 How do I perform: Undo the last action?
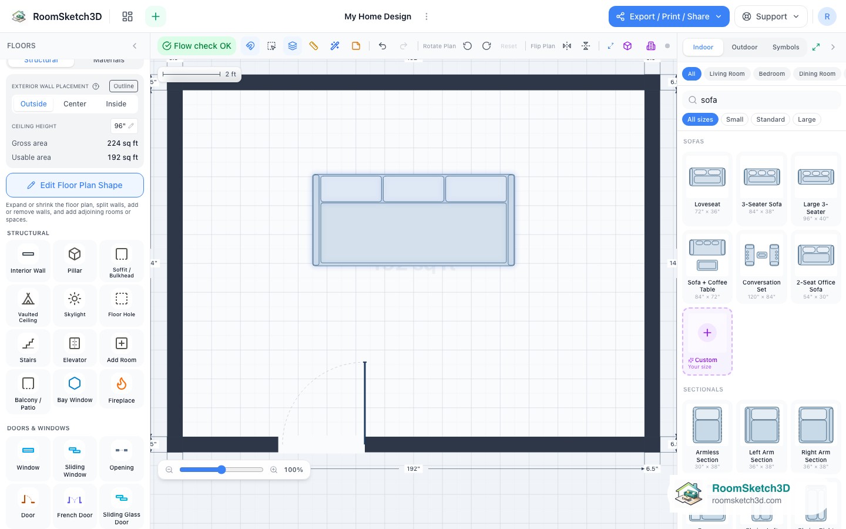[382, 46]
